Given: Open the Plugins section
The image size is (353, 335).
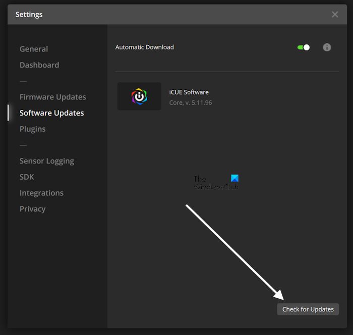Looking at the screenshot, I should 32,129.
